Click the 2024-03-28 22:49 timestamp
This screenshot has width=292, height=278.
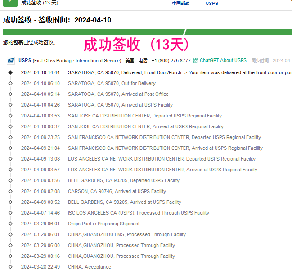coord(40,267)
